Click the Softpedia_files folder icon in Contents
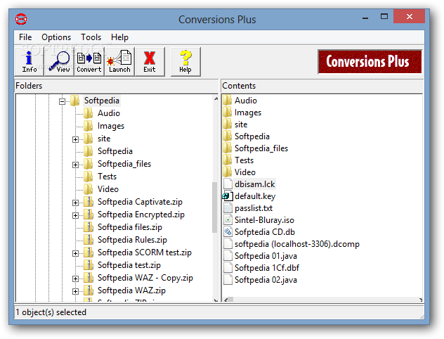 point(228,148)
